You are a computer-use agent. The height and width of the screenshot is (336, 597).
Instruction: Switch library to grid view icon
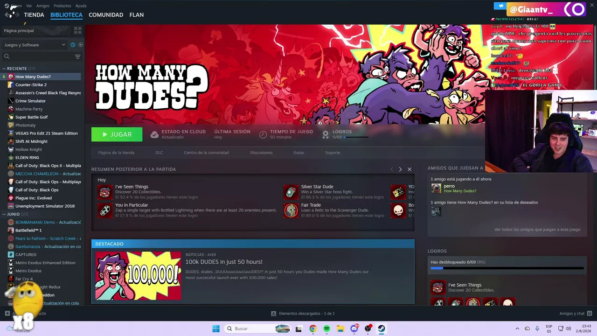click(x=77, y=30)
